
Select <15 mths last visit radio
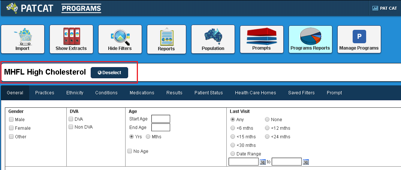[x=233, y=136]
